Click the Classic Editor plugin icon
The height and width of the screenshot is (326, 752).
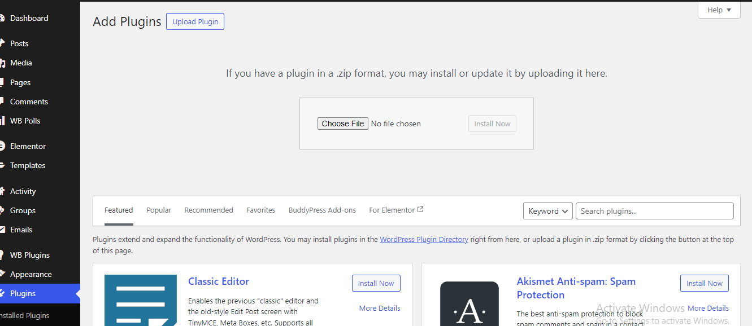pyautogui.click(x=141, y=300)
